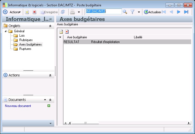Viewport: 195px width, 134px height.
Task: Click the new record icon in toolbar
Action: 27,12
